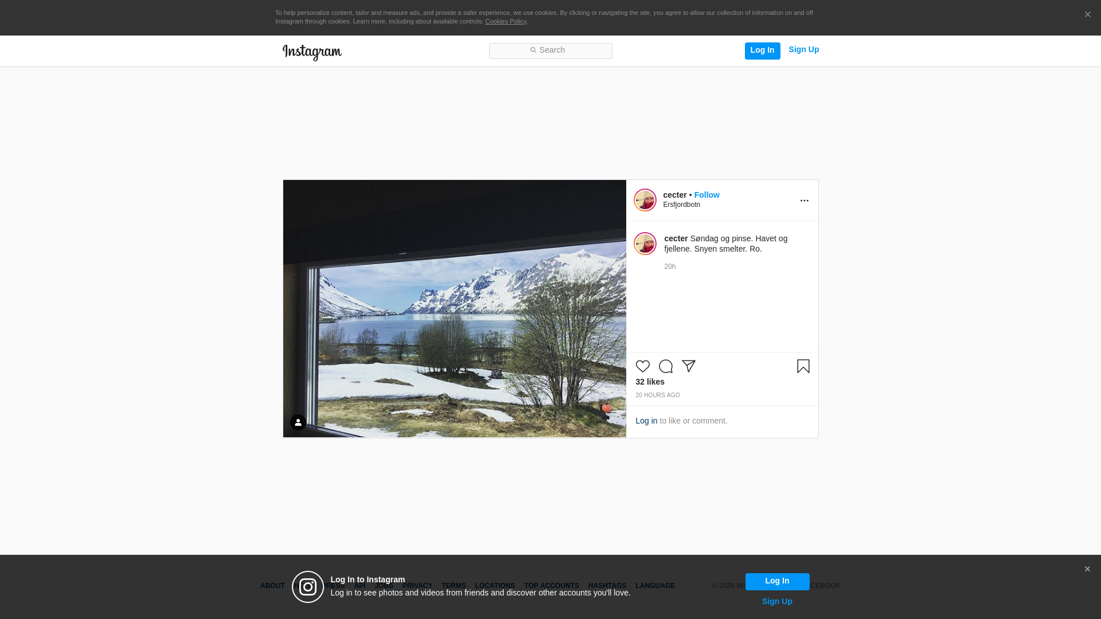
Task: Open the Cookies Policy link
Action: 506,22
